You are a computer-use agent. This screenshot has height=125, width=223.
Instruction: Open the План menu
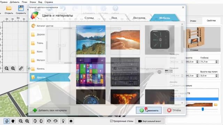(x=24, y=2)
